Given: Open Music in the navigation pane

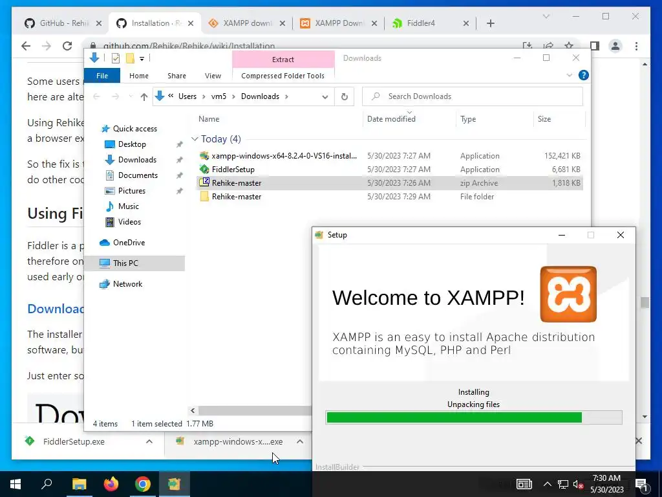Looking at the screenshot, I should point(129,206).
